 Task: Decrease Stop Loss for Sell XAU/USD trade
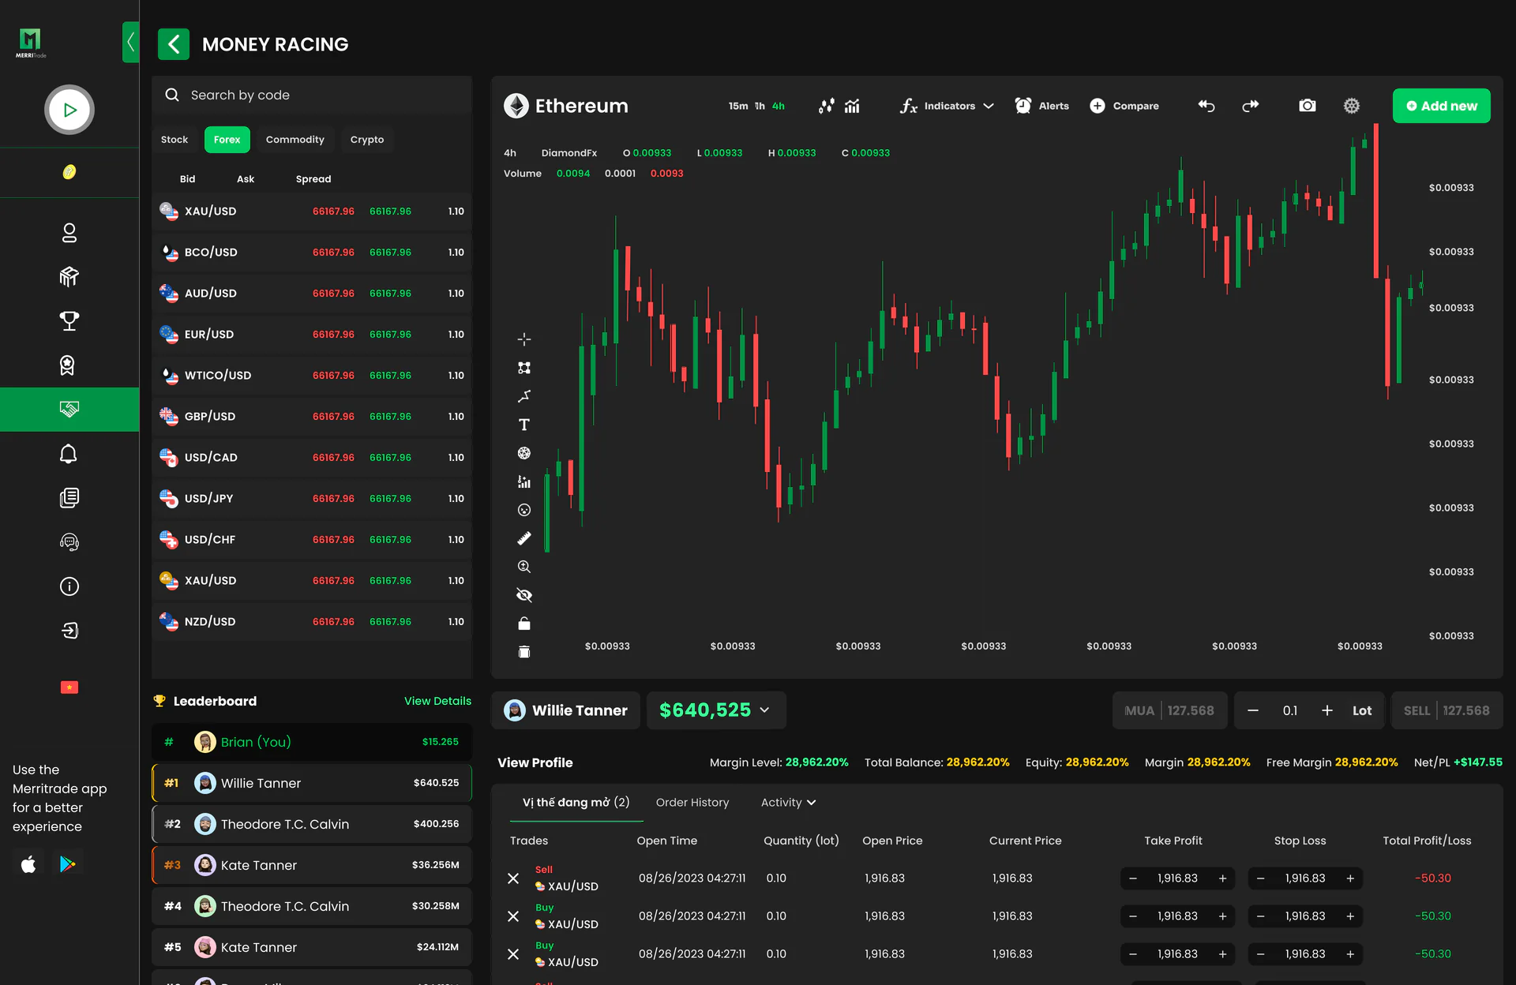[1261, 878]
